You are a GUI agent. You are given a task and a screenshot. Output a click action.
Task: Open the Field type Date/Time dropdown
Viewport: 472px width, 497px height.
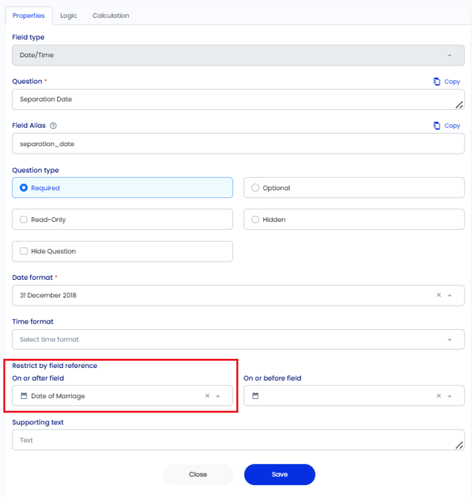pos(238,55)
